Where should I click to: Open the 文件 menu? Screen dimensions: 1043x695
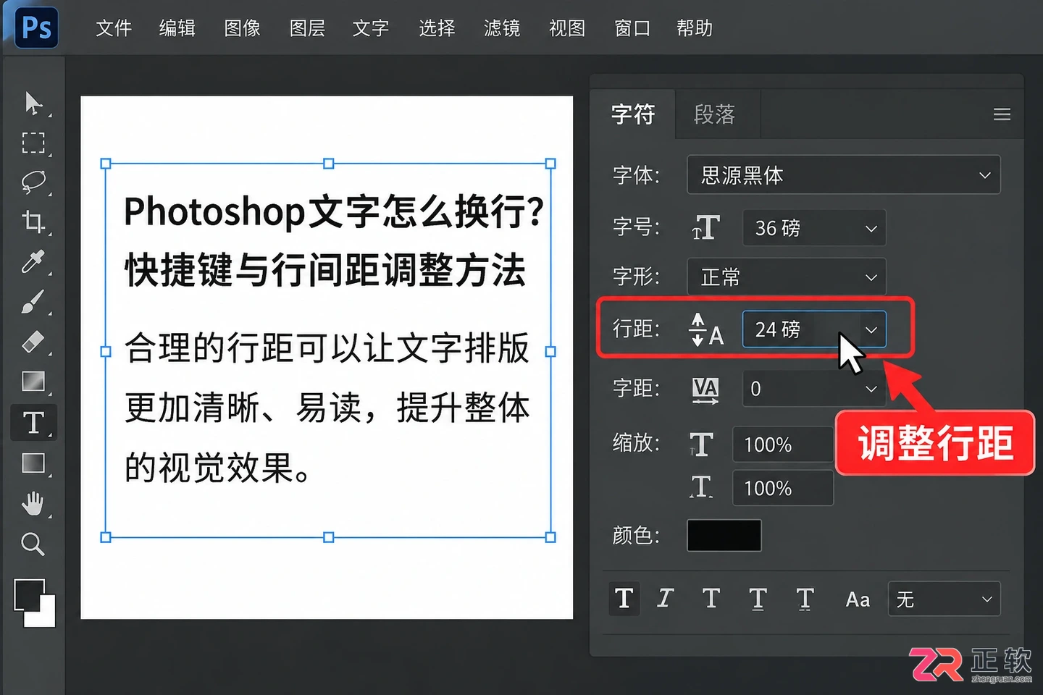pos(114,28)
